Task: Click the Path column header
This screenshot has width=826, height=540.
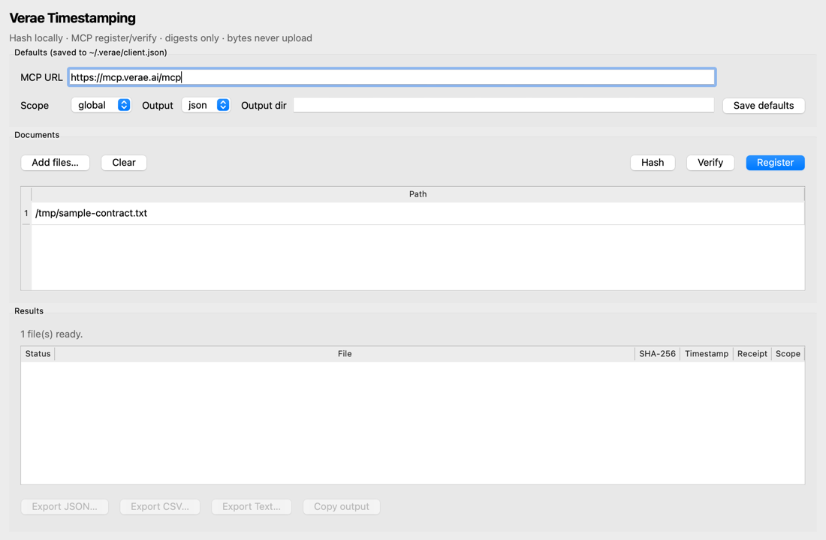Action: [x=418, y=194]
